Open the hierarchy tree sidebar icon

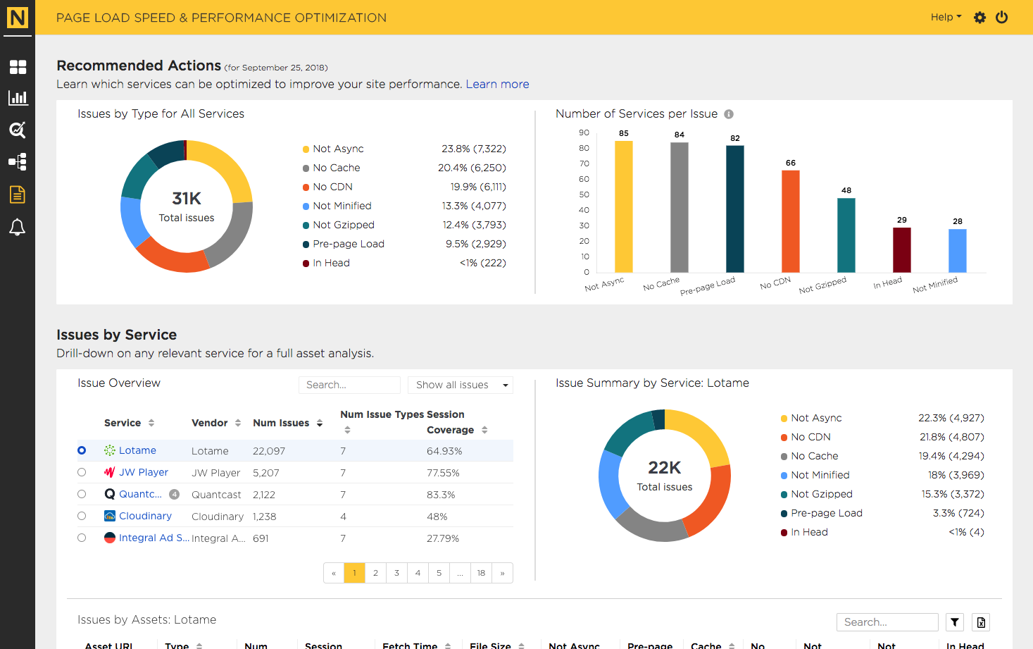point(18,162)
